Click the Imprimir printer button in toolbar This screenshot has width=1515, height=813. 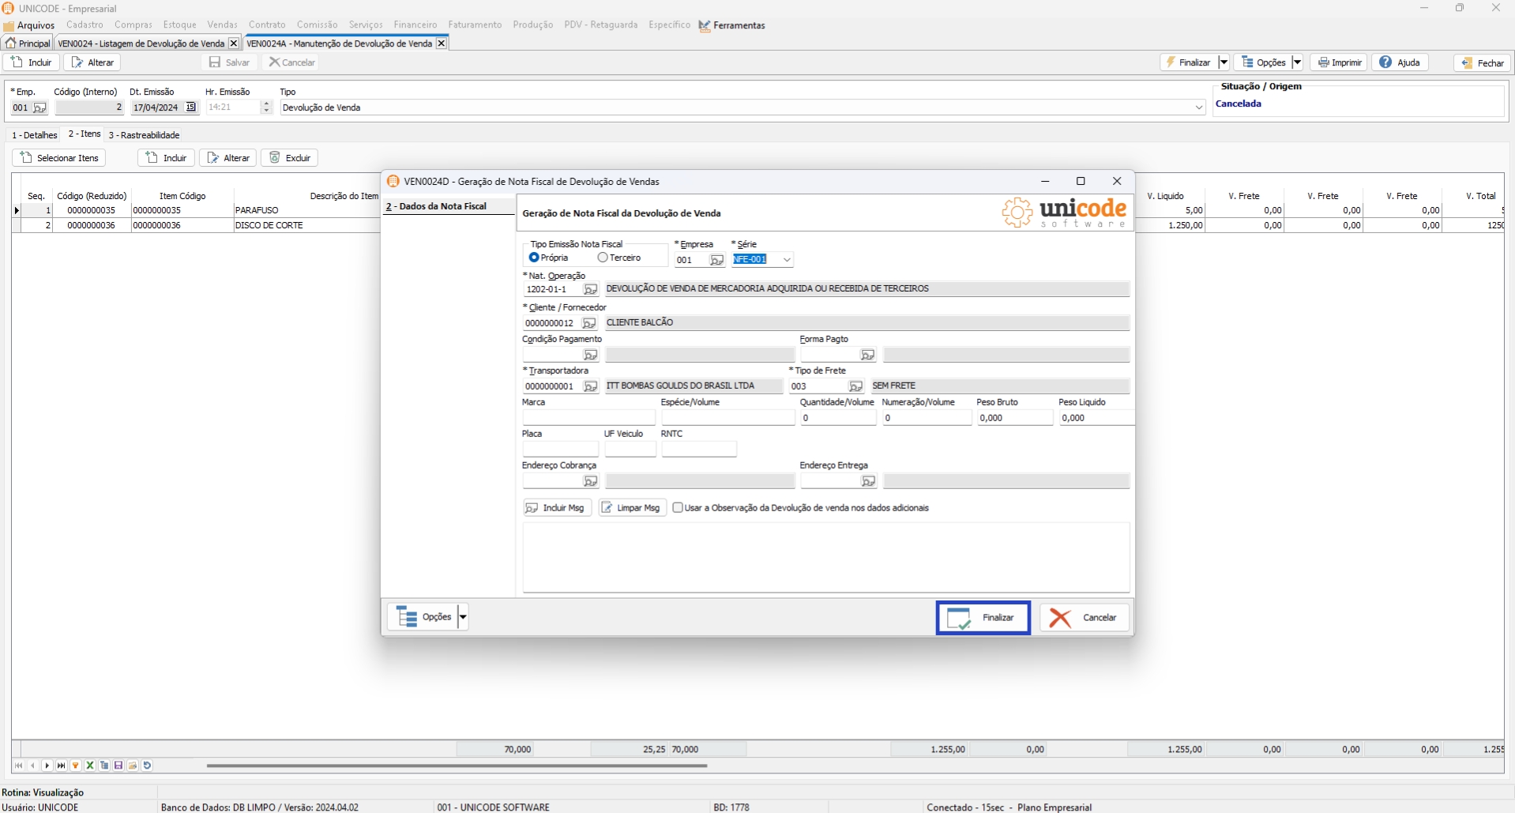click(x=1339, y=62)
